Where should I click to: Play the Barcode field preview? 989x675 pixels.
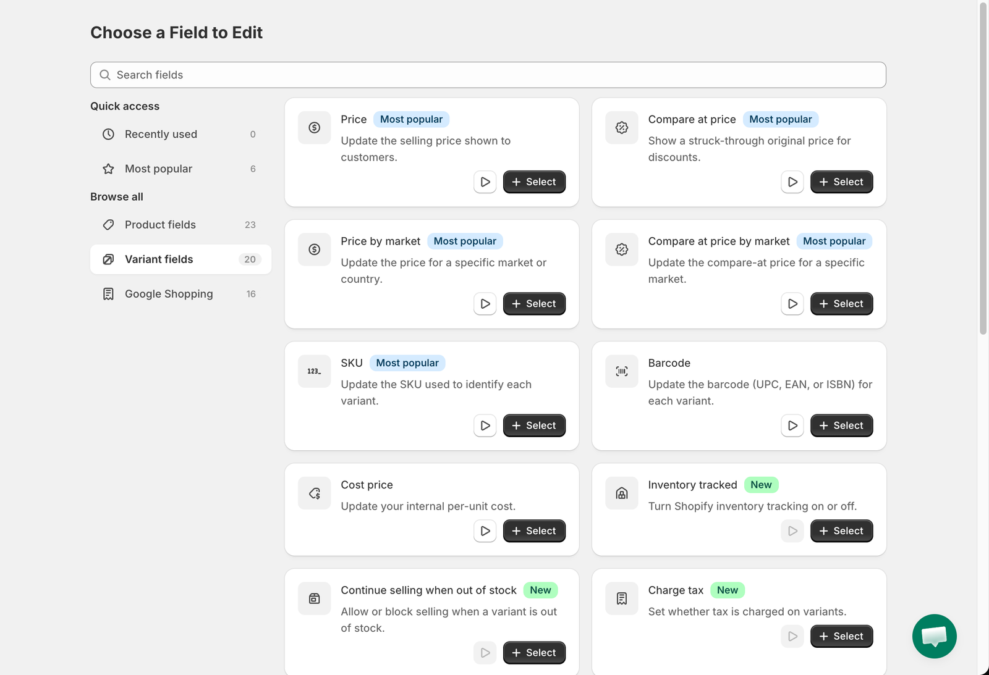coord(792,426)
